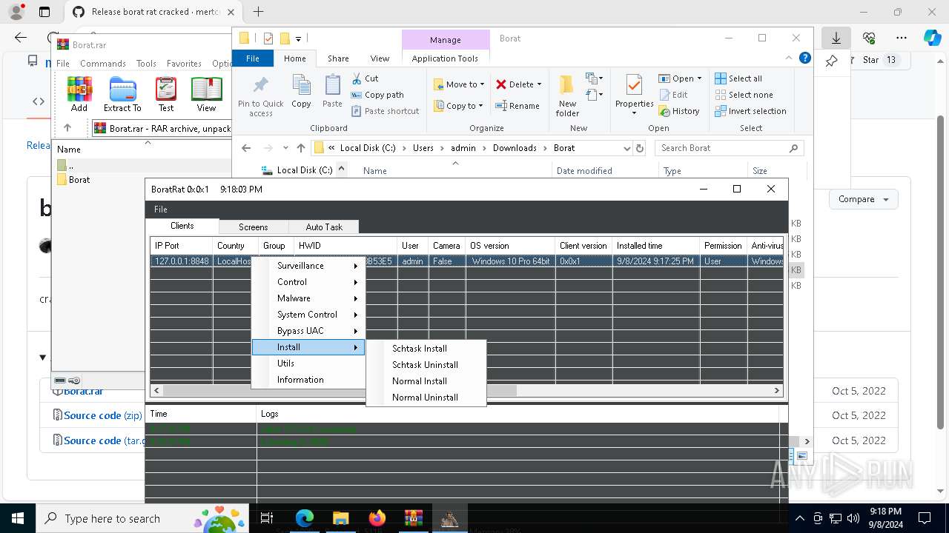
Task: Click Paste shortcut in the ribbon
Action: click(385, 111)
